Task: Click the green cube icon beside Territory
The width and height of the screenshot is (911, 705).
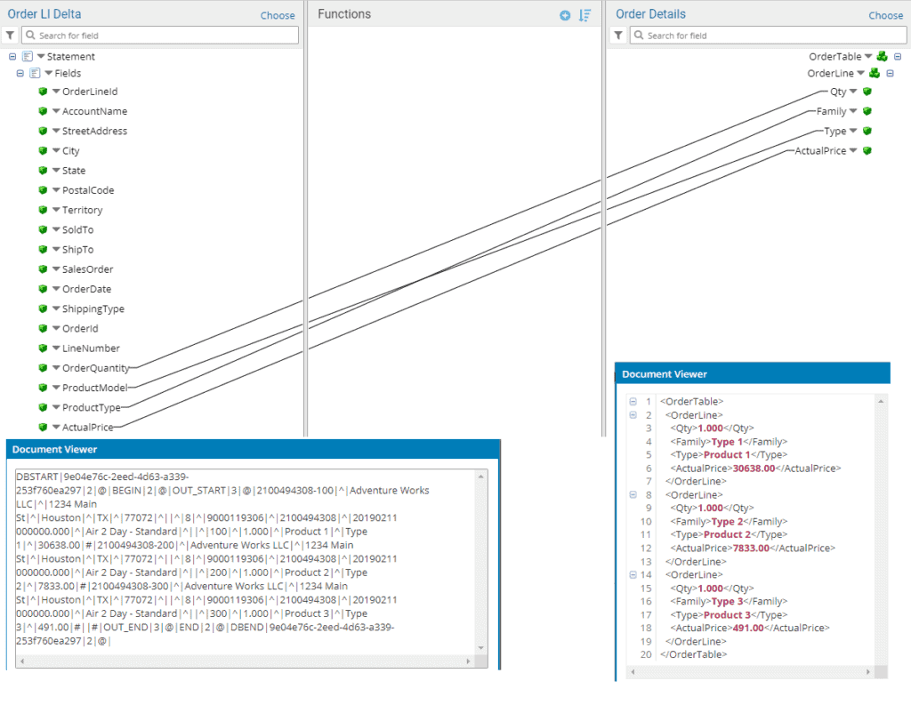Action: click(43, 210)
